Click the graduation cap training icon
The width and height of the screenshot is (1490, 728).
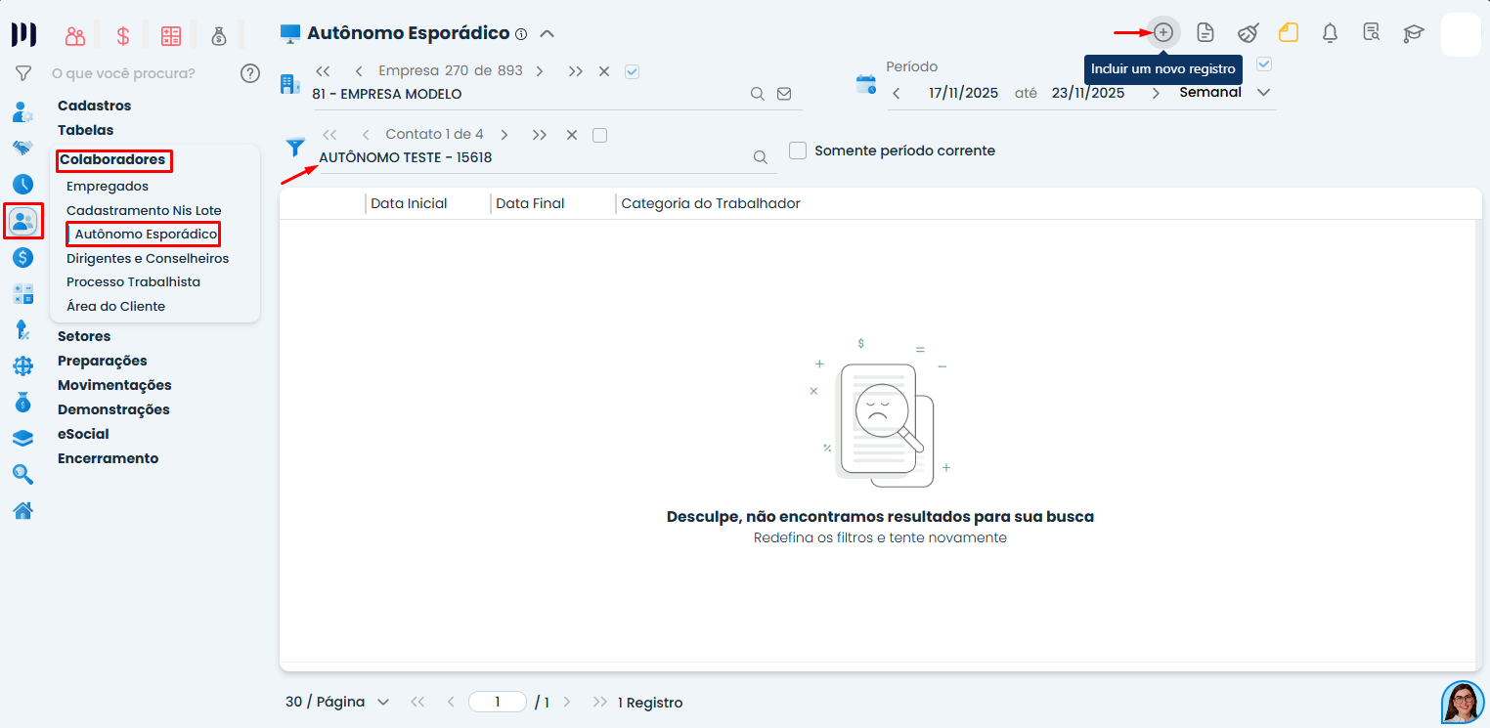pos(1413,32)
